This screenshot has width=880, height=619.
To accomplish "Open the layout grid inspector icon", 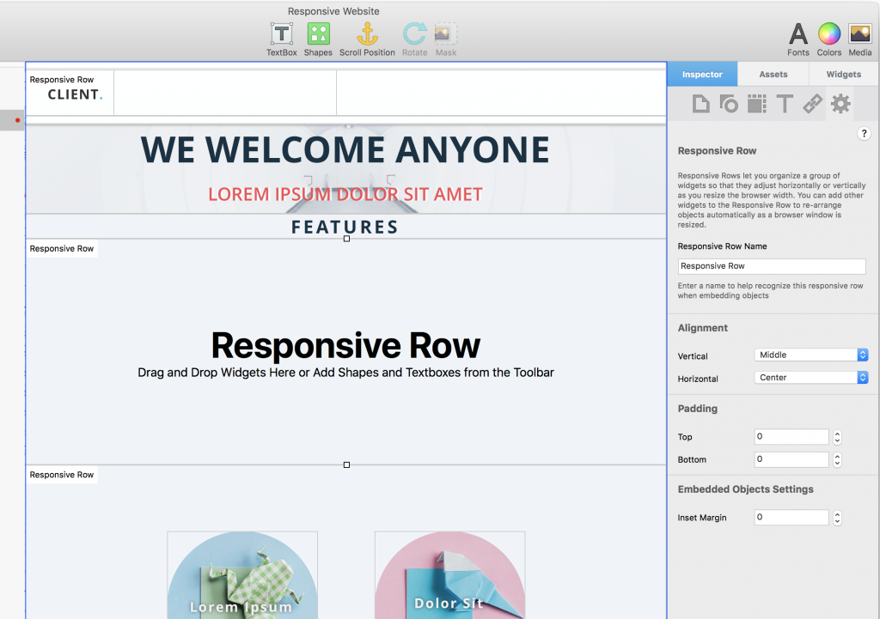I will [756, 104].
